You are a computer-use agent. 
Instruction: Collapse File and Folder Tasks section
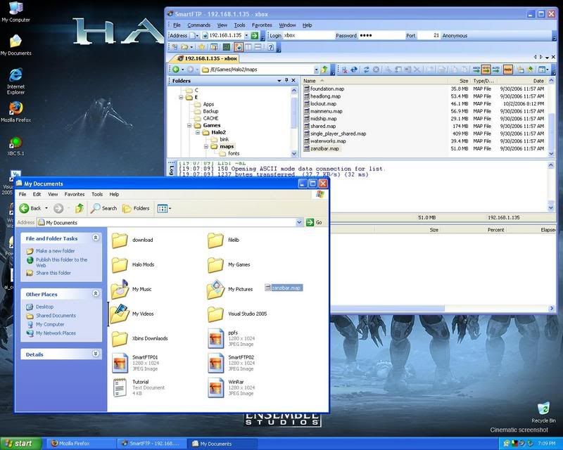tap(96, 238)
